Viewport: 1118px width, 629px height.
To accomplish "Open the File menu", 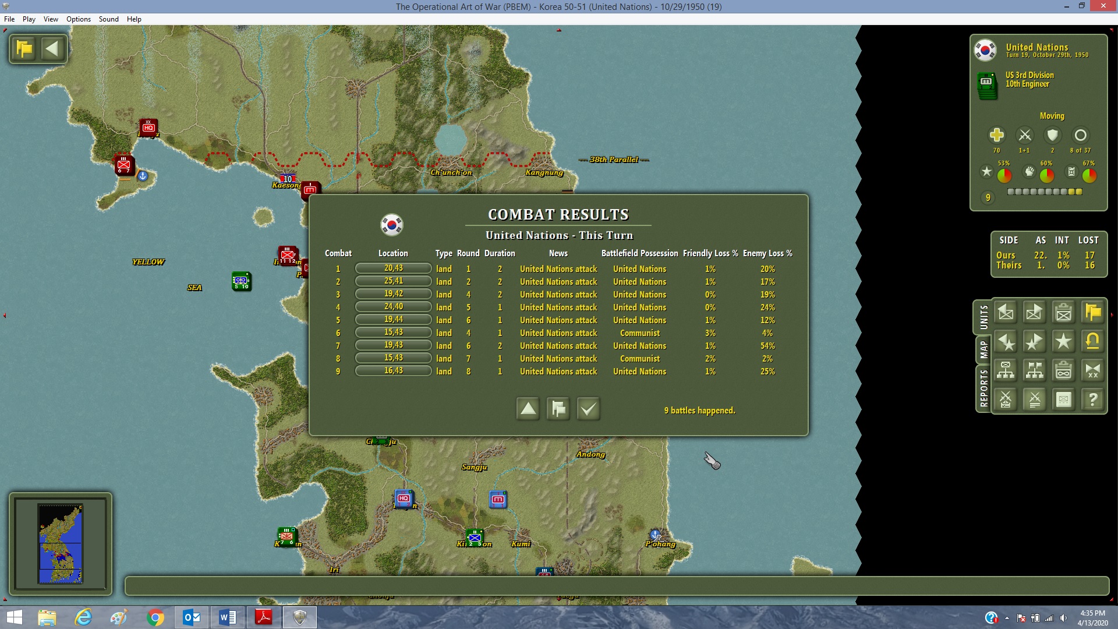I will coord(9,19).
